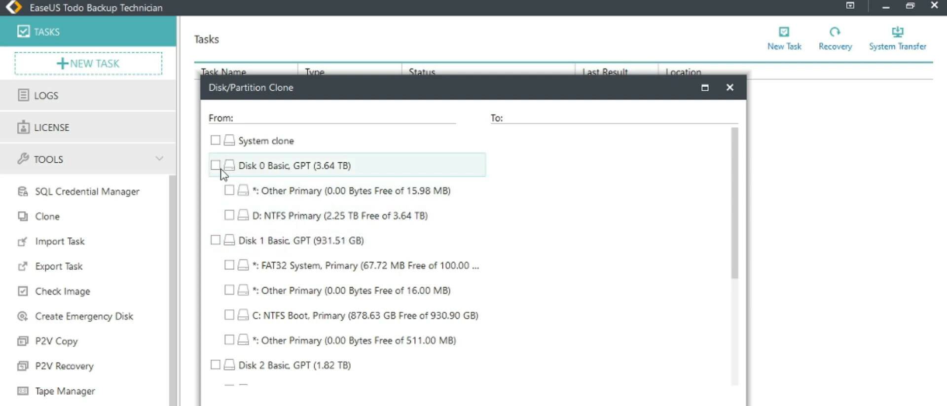
Task: Check the Disk 1 Basic GPT checkbox
Action: (215, 240)
